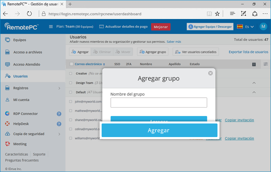Add page to browser favorites star

tap(217, 14)
